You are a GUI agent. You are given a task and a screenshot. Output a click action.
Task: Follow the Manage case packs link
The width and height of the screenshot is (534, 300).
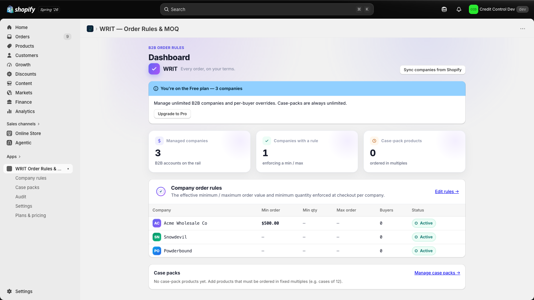tap(437, 273)
